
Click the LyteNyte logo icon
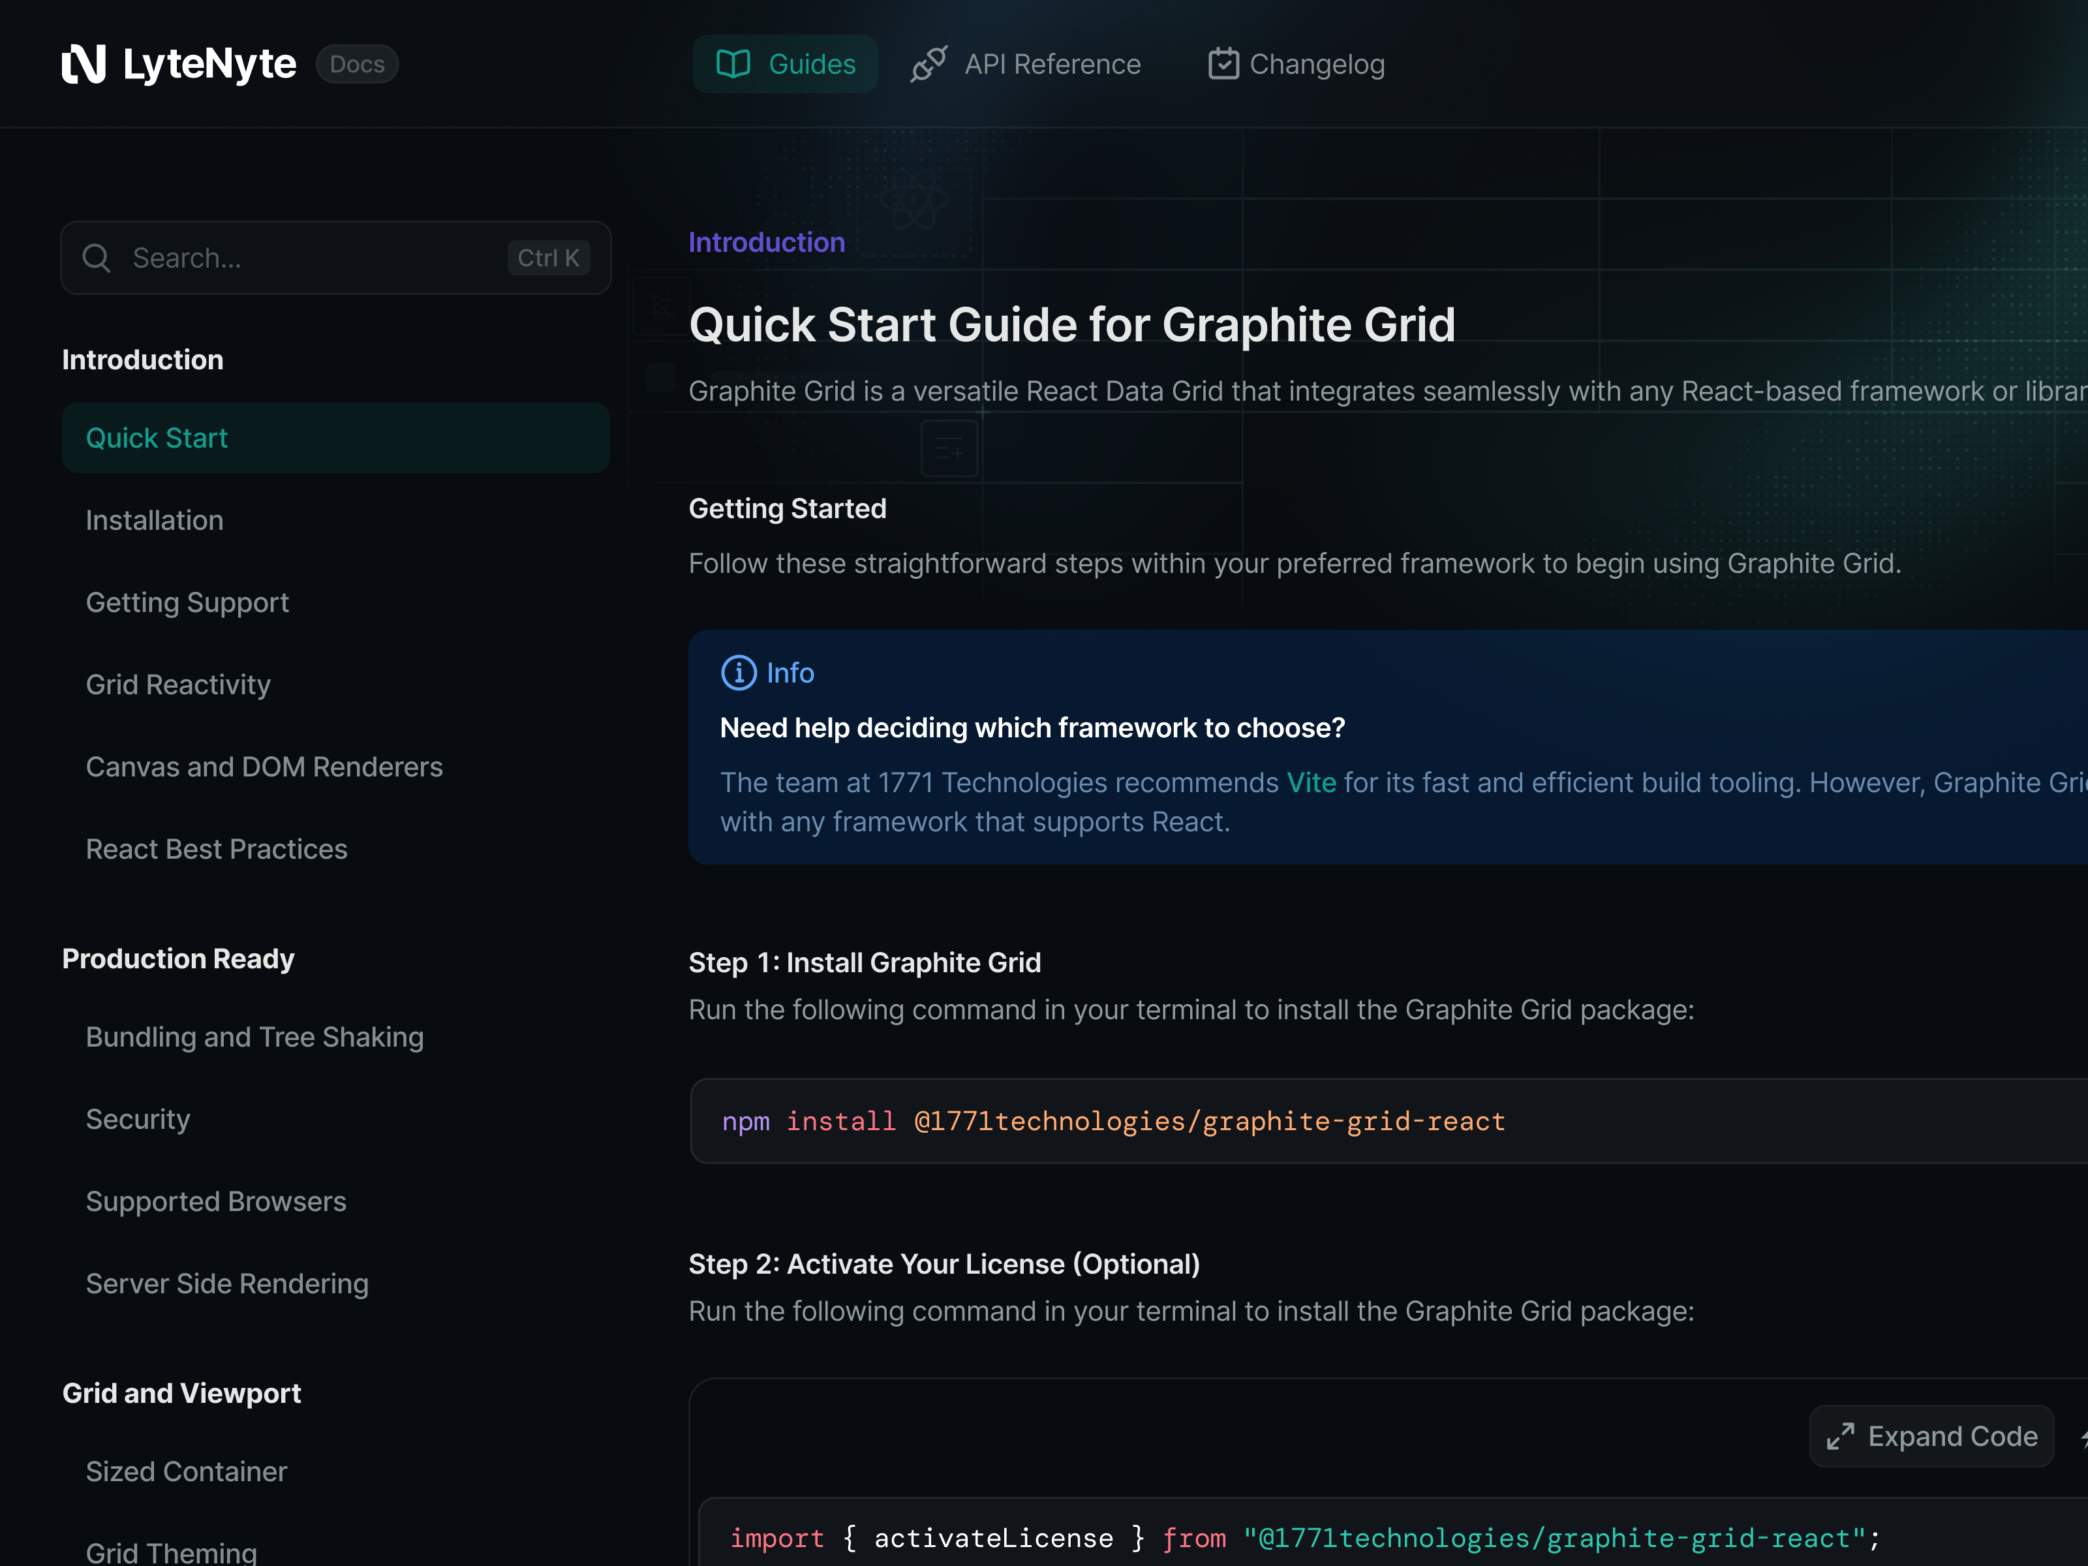click(84, 63)
